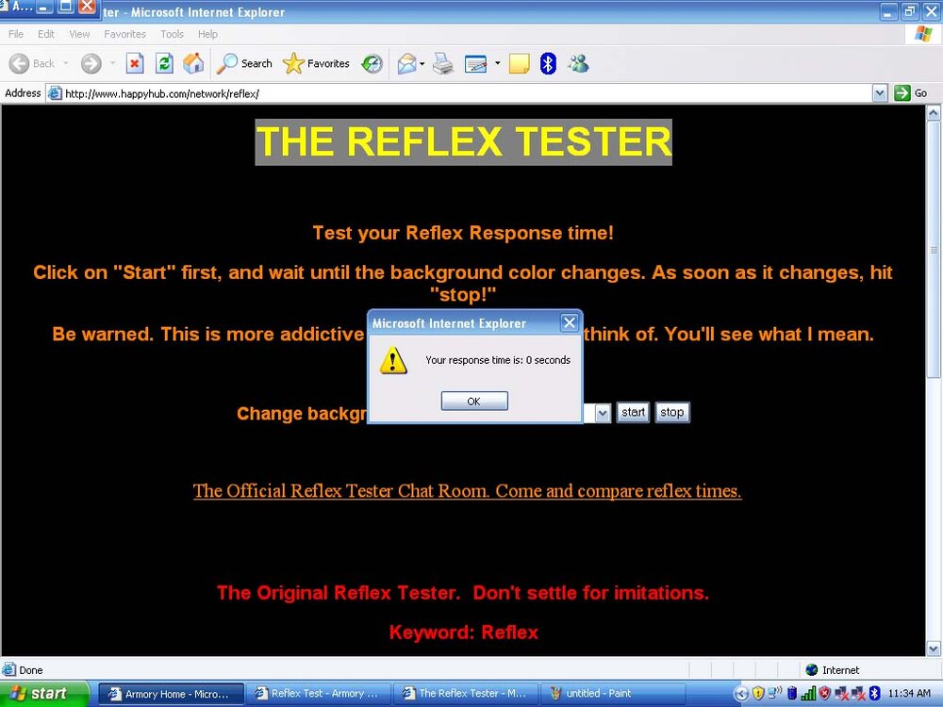Screen dimensions: 943x707
Task: Click the yellow security shield tray icon
Action: click(758, 693)
